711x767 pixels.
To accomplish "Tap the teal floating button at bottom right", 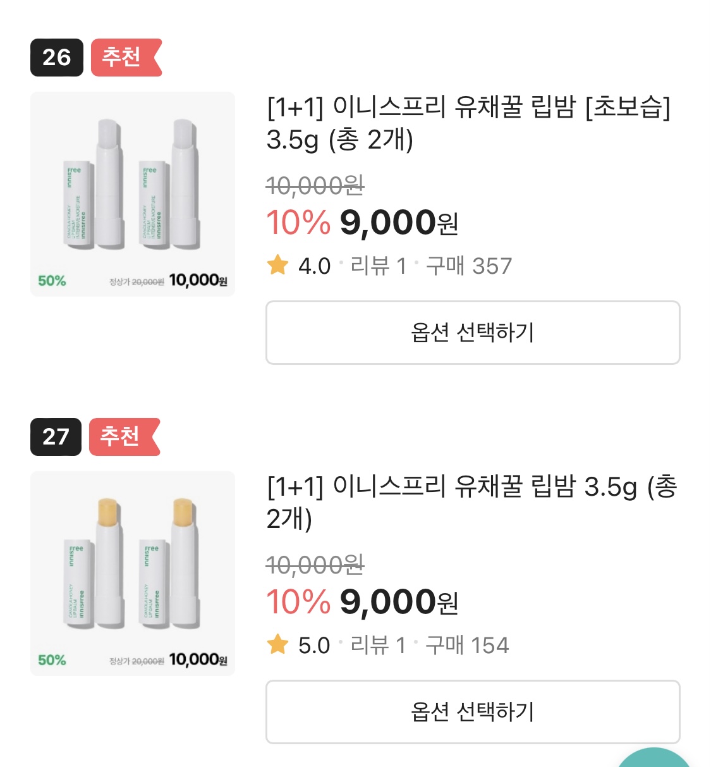I will point(654,759).
